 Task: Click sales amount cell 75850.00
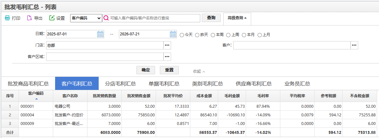pos(139,115)
